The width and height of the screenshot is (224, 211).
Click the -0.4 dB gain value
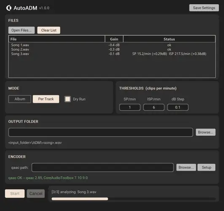coord(114,45)
